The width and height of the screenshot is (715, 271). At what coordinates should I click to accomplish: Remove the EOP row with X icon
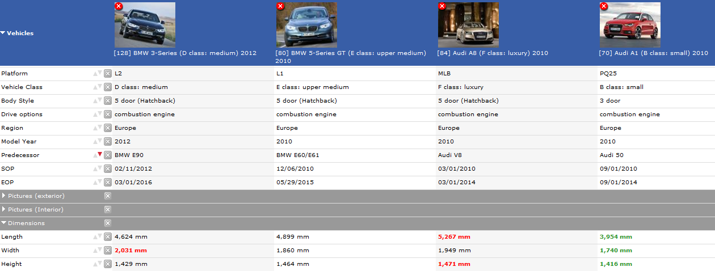107,182
